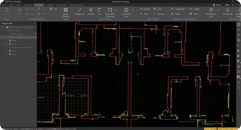Viewport: 241px width, 130px height.
Task: Click the Draw tool in Drawing Management
Action: point(20,12)
